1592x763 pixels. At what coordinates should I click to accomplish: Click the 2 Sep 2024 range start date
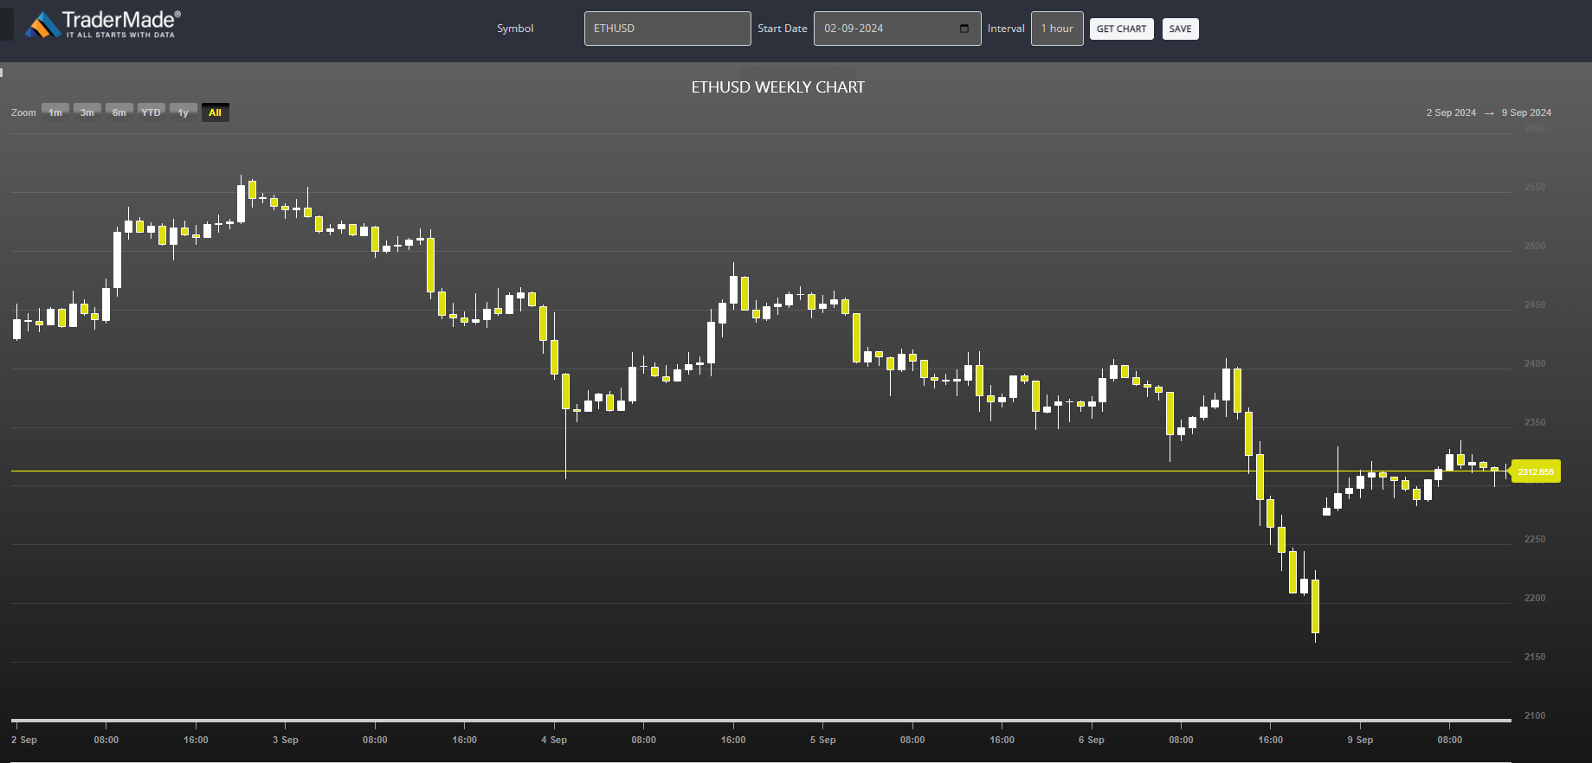1451,112
